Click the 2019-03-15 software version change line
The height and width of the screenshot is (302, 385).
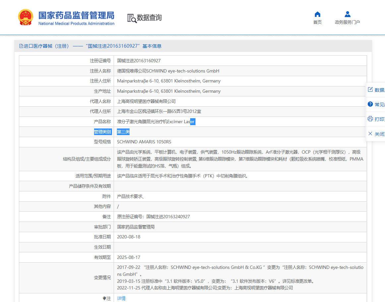point(216,281)
